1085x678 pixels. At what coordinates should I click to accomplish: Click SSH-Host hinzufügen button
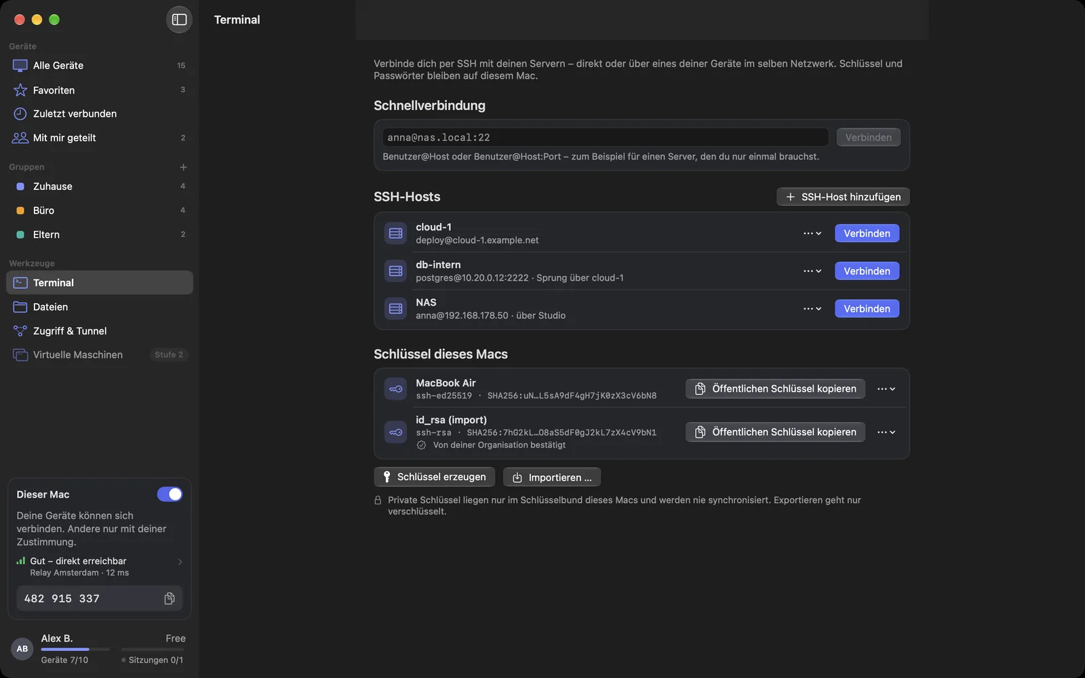(843, 197)
